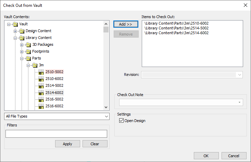Click the Library Content folder icon
This screenshot has height=162, width=251.
(x=22, y=38)
